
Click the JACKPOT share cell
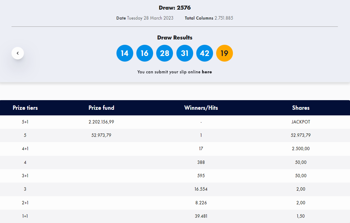click(301, 122)
